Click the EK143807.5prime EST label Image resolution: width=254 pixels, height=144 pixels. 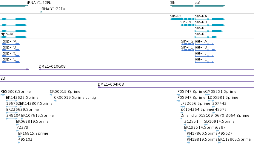[36, 104]
